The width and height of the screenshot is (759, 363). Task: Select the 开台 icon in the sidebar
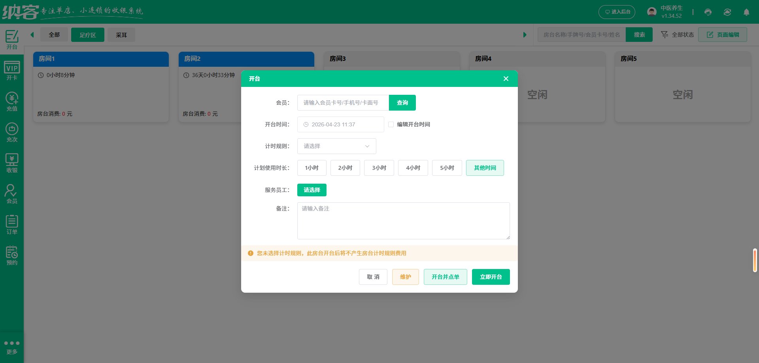(12, 39)
